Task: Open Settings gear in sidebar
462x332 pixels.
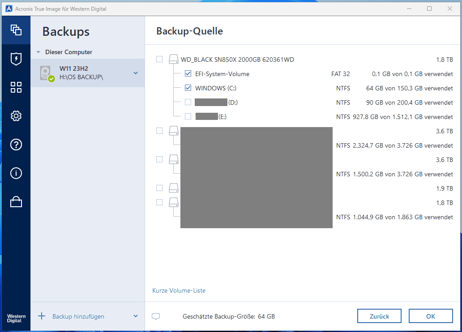Action: click(x=16, y=116)
